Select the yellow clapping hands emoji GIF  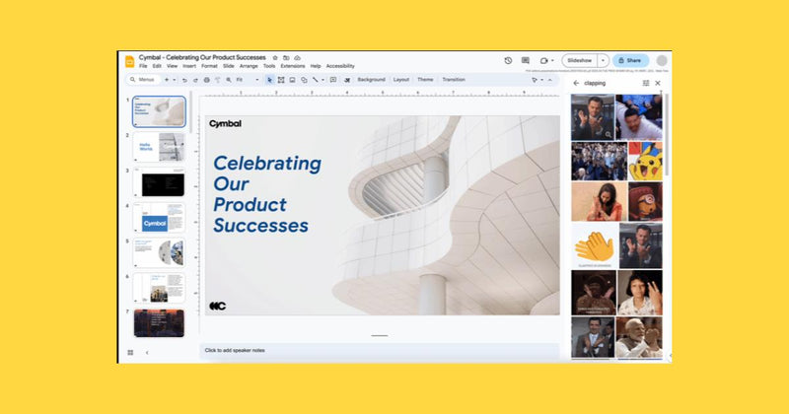pyautogui.click(x=595, y=246)
